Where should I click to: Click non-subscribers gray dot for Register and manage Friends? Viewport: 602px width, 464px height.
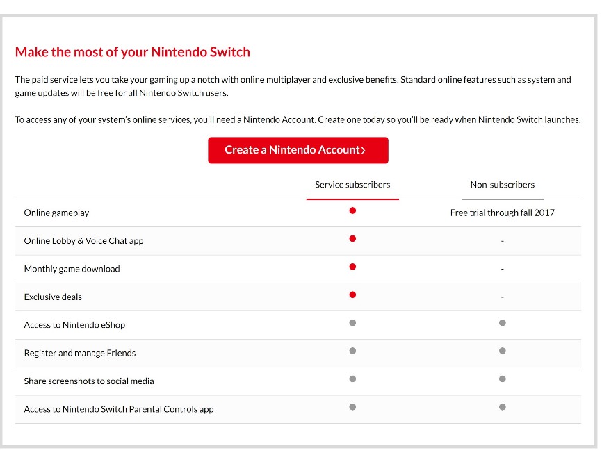[502, 351]
